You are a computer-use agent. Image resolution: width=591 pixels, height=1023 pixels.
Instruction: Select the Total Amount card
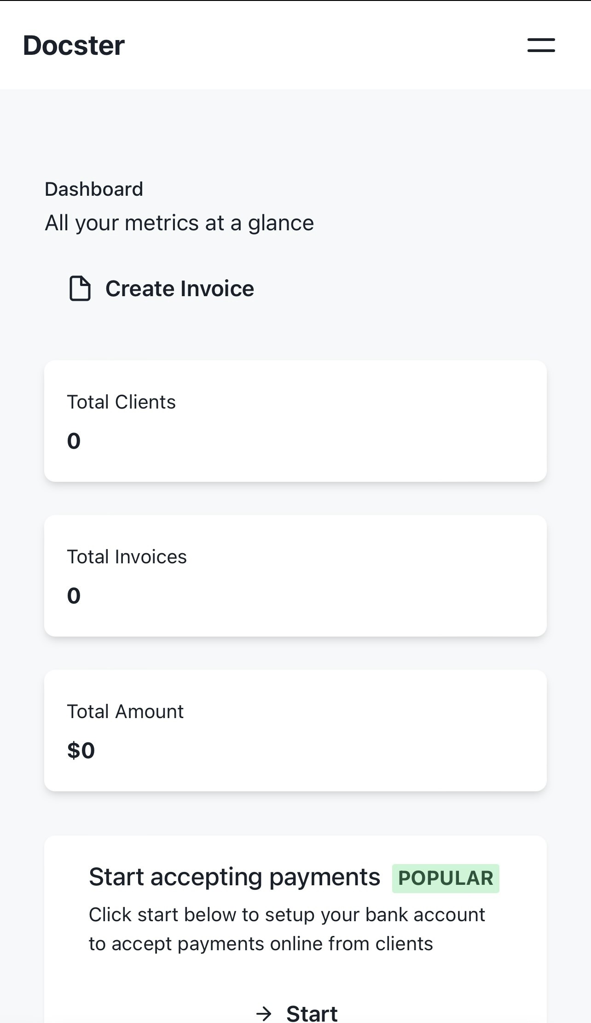295,731
